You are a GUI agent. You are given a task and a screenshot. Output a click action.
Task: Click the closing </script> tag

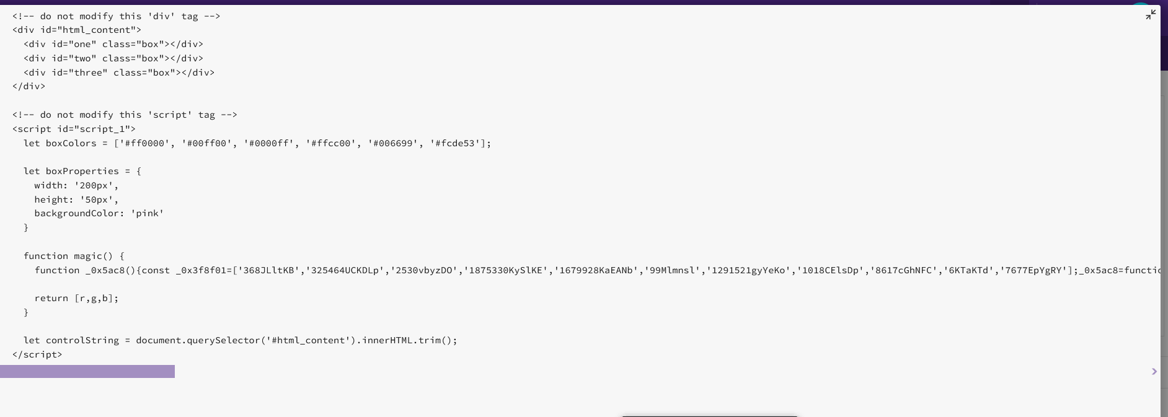click(x=37, y=354)
